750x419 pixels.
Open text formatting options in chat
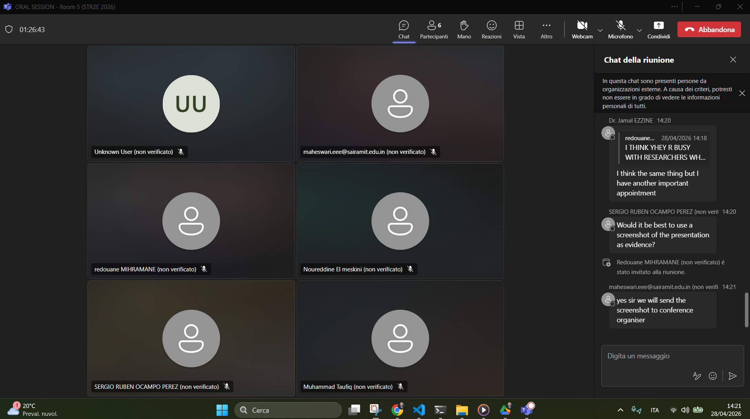point(697,376)
